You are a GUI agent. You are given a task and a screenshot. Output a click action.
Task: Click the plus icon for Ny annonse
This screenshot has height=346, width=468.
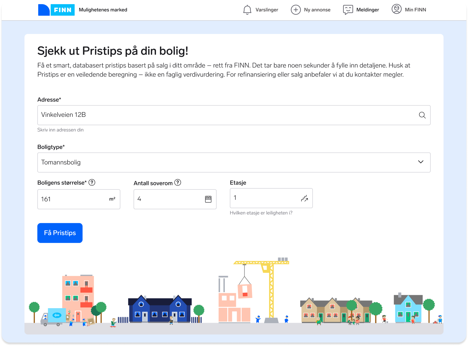(296, 10)
